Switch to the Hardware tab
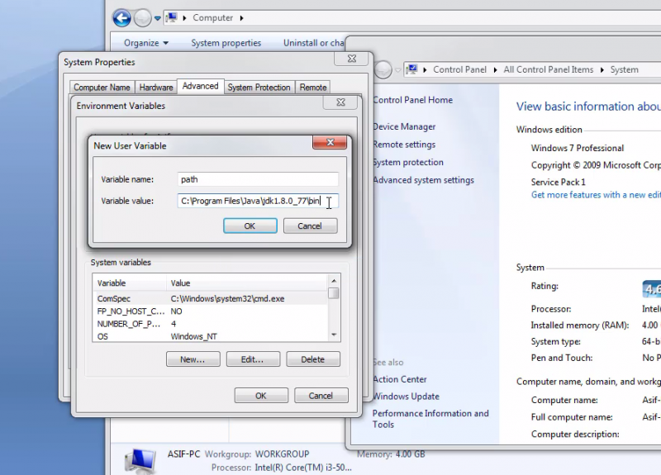661x475 pixels. point(156,88)
